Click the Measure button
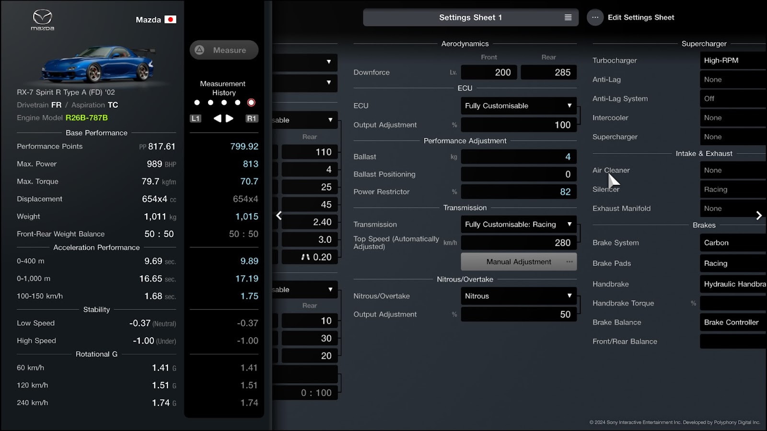The width and height of the screenshot is (767, 431). (x=224, y=50)
